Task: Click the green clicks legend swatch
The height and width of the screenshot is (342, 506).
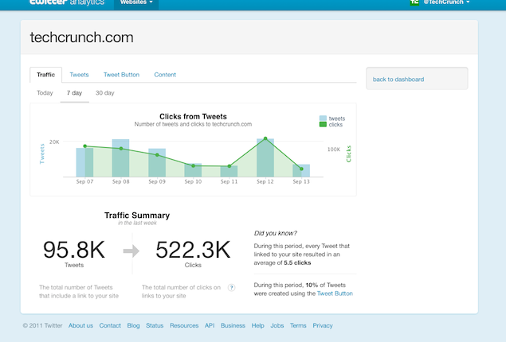Action: pos(322,125)
